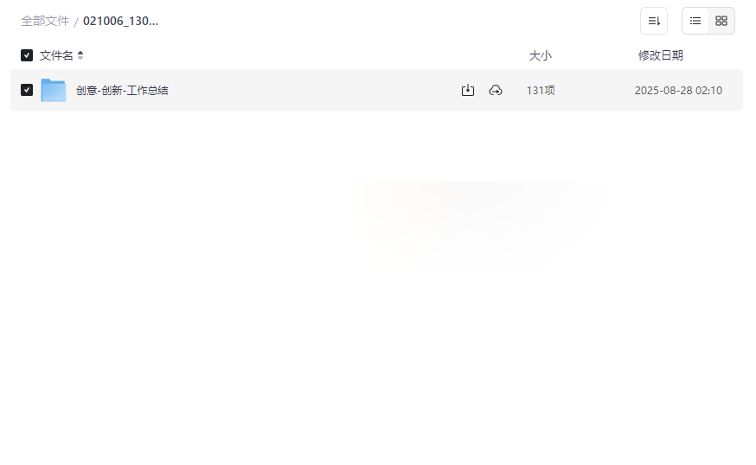Click the breadcrumb slash separator
Viewport: 756px width, 465px height.
pyautogui.click(x=76, y=22)
